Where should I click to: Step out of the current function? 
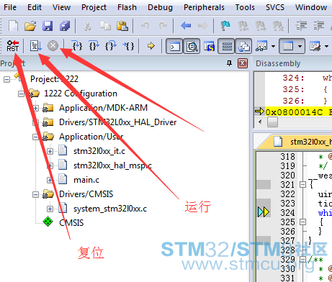coord(111,45)
